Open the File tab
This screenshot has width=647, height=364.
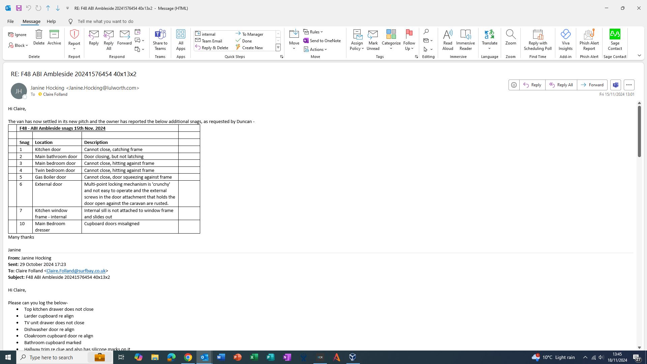click(x=10, y=21)
